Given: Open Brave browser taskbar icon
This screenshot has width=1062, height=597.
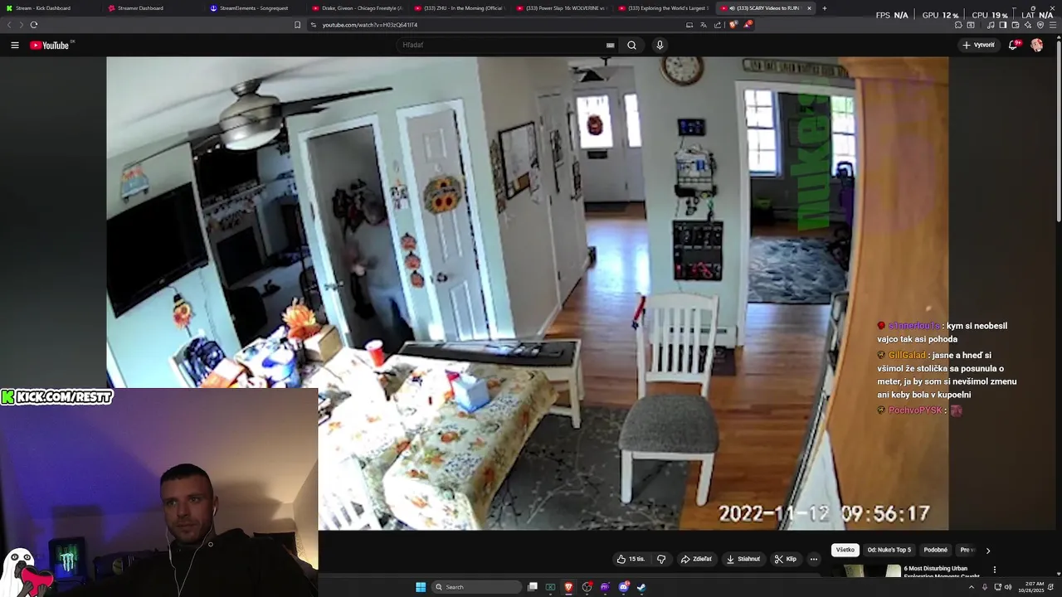Looking at the screenshot, I should coord(568,587).
